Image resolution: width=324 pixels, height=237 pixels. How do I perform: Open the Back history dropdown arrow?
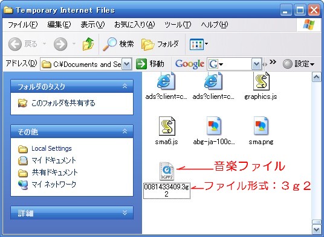(44, 43)
